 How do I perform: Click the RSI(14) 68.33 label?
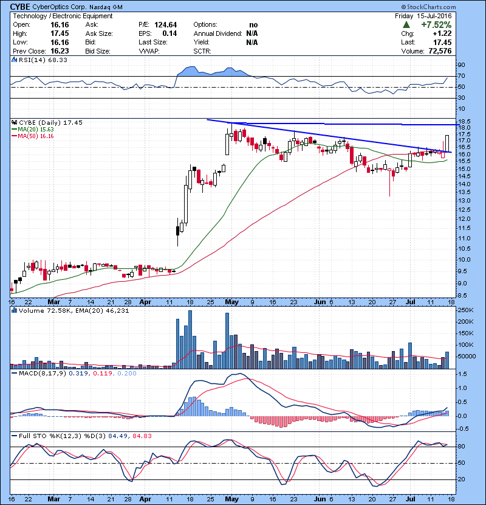tap(43, 60)
